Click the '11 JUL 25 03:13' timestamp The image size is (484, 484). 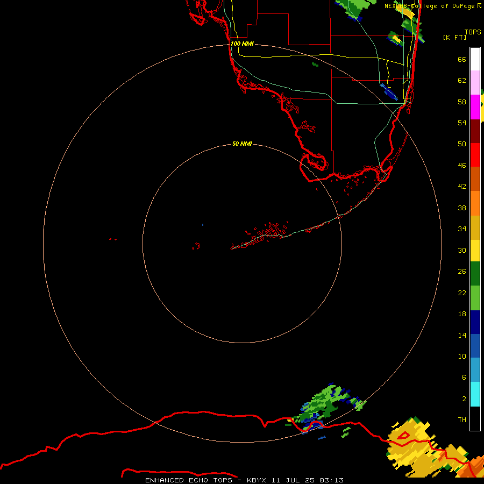tap(308, 480)
